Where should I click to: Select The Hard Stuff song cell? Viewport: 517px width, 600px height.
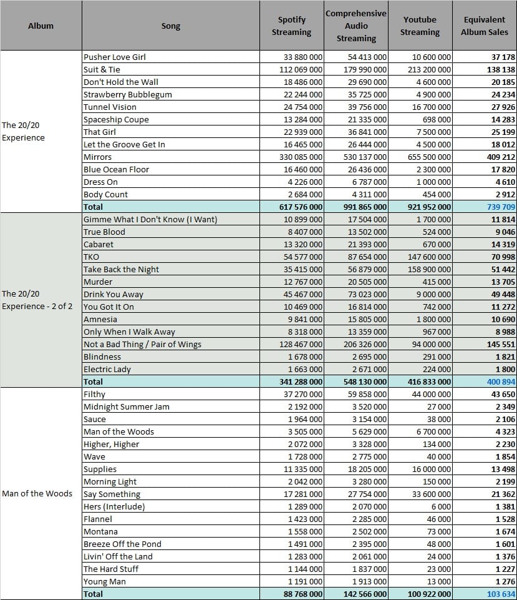(x=171, y=569)
